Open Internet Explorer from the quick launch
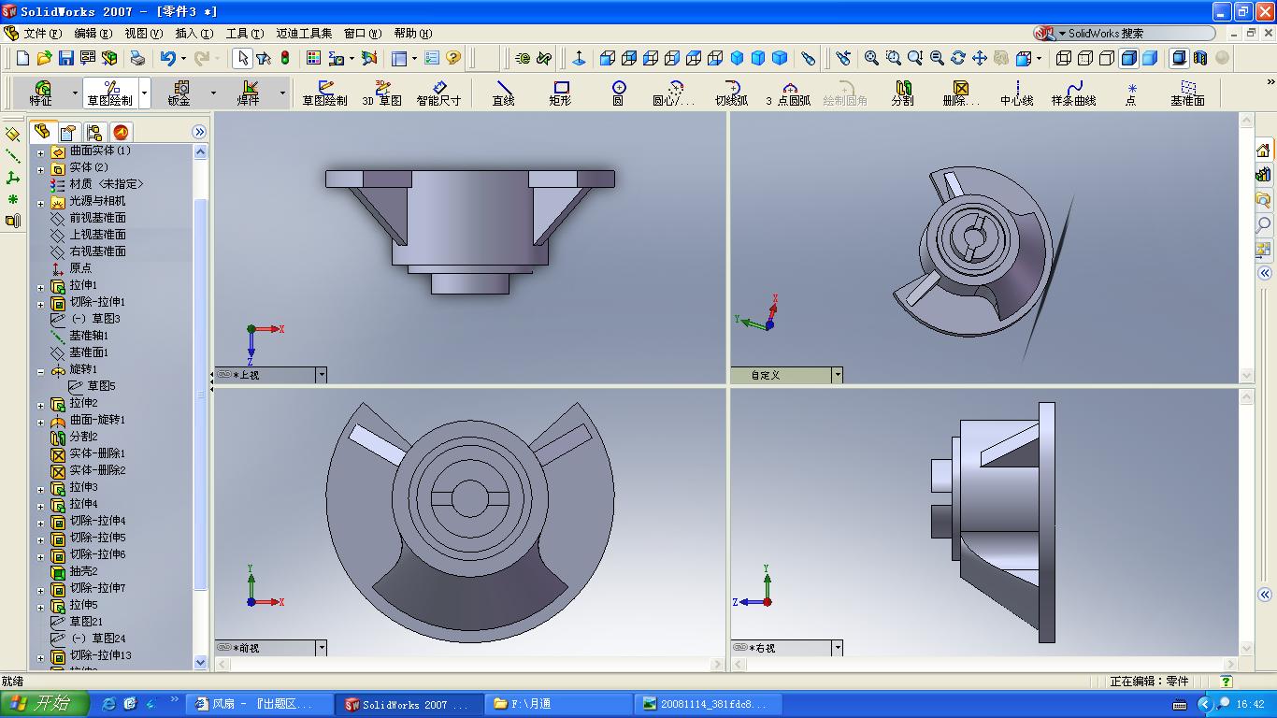The height and width of the screenshot is (718, 1277). click(x=108, y=704)
